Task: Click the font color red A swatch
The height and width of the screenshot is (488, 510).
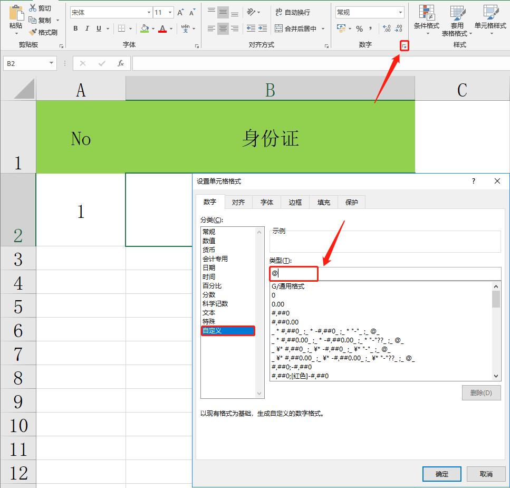Action: pyautogui.click(x=162, y=28)
